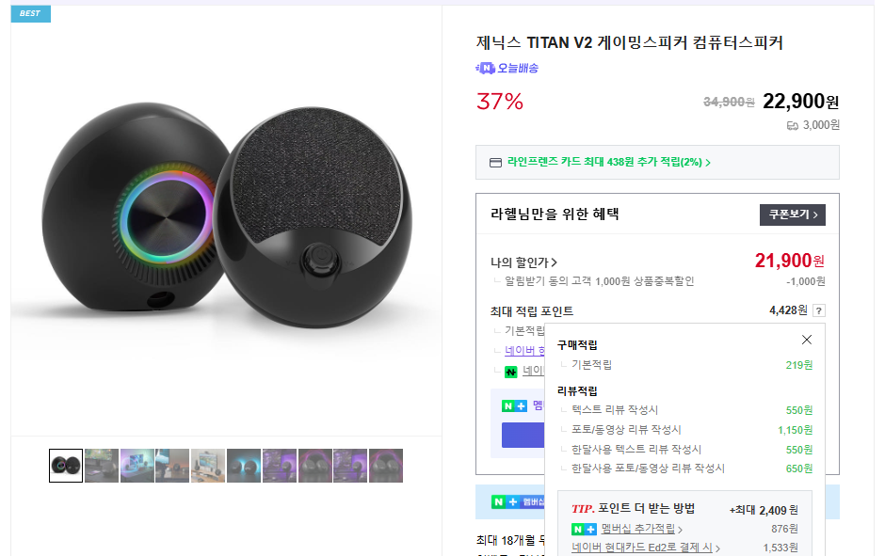Open the 쿠폰보기 coupon button
Viewport: 885px width, 556px height.
(x=792, y=214)
